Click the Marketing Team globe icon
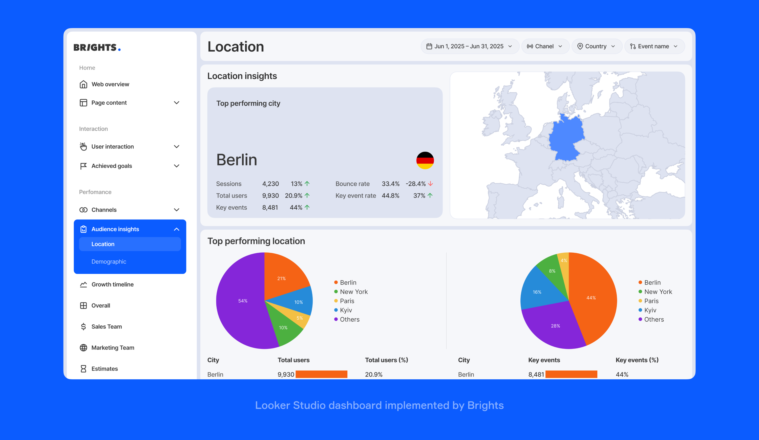Screen dimensions: 759x440 (83, 348)
